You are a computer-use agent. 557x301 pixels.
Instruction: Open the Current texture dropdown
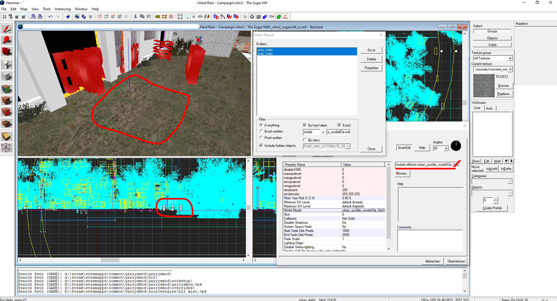[x=510, y=69]
